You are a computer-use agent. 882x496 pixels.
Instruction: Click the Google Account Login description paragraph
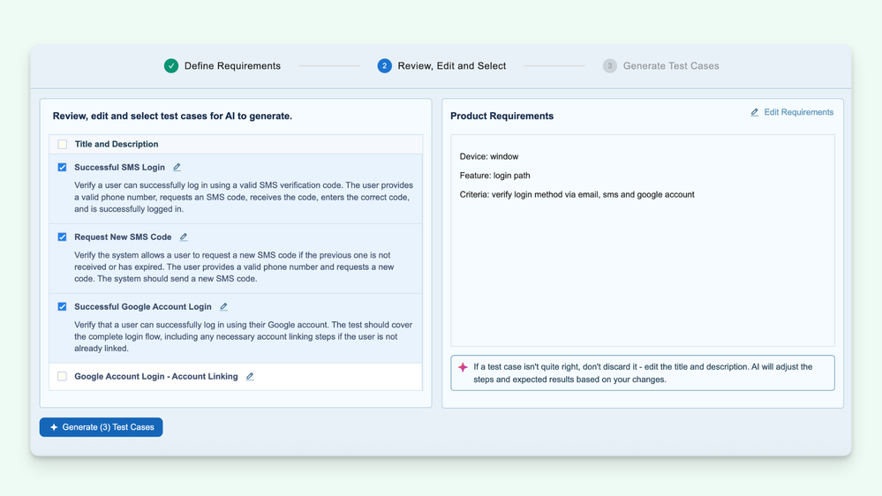pyautogui.click(x=243, y=336)
